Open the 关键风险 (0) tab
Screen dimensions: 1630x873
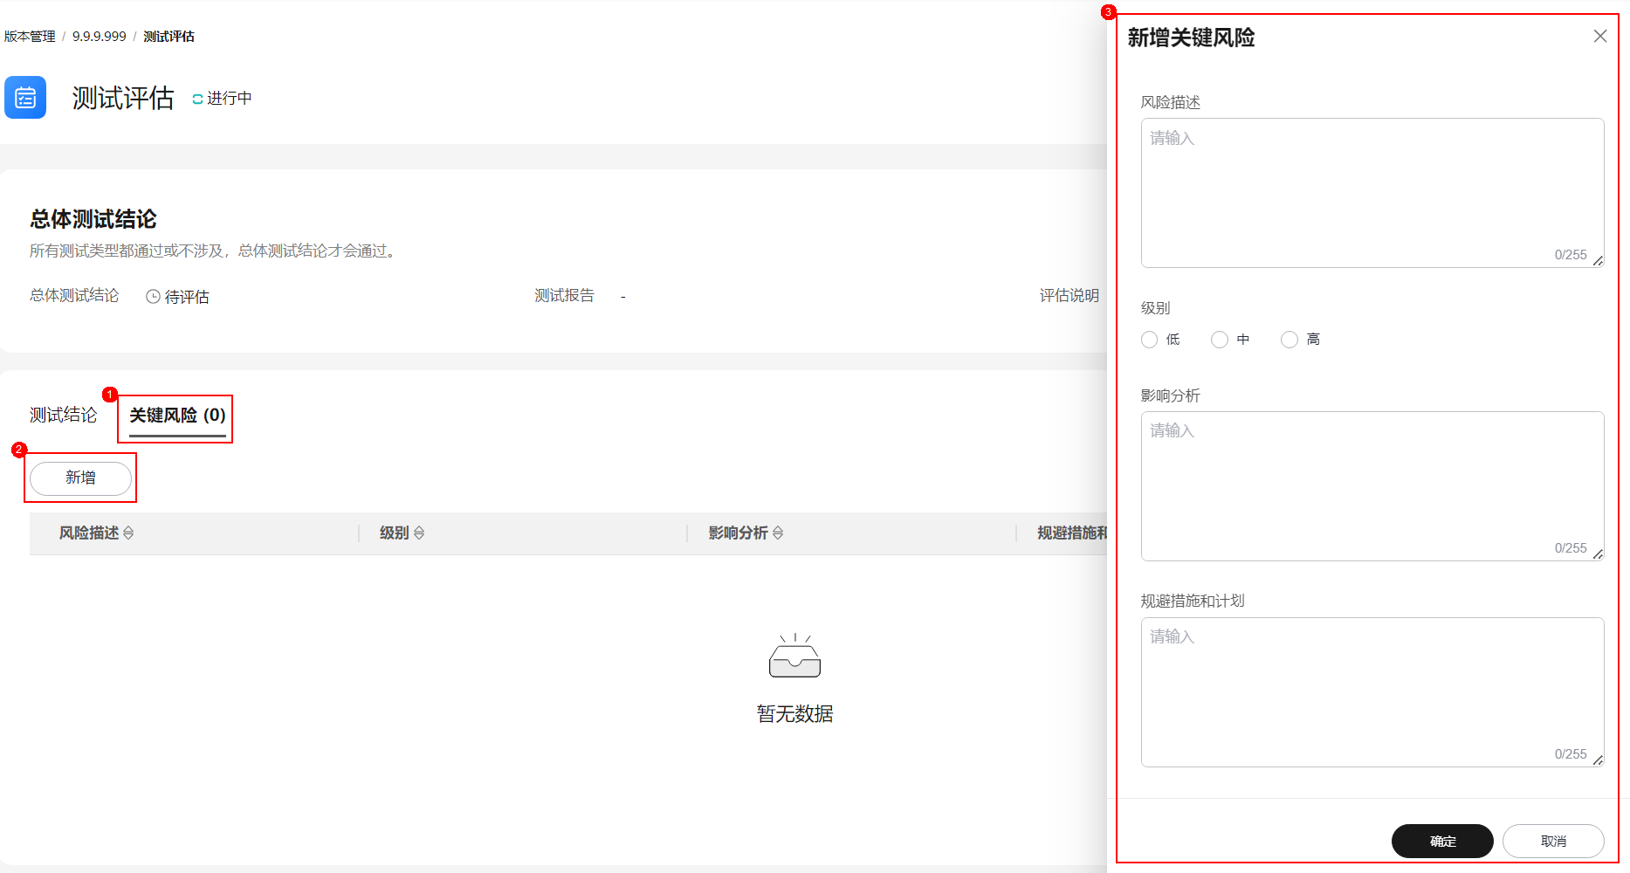[174, 416]
